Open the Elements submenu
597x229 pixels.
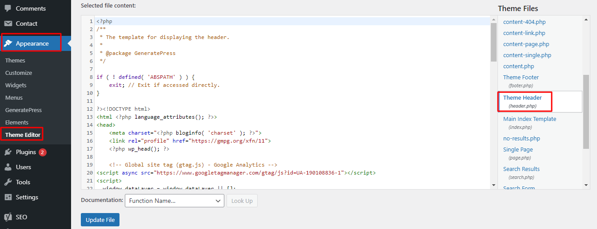(17, 122)
